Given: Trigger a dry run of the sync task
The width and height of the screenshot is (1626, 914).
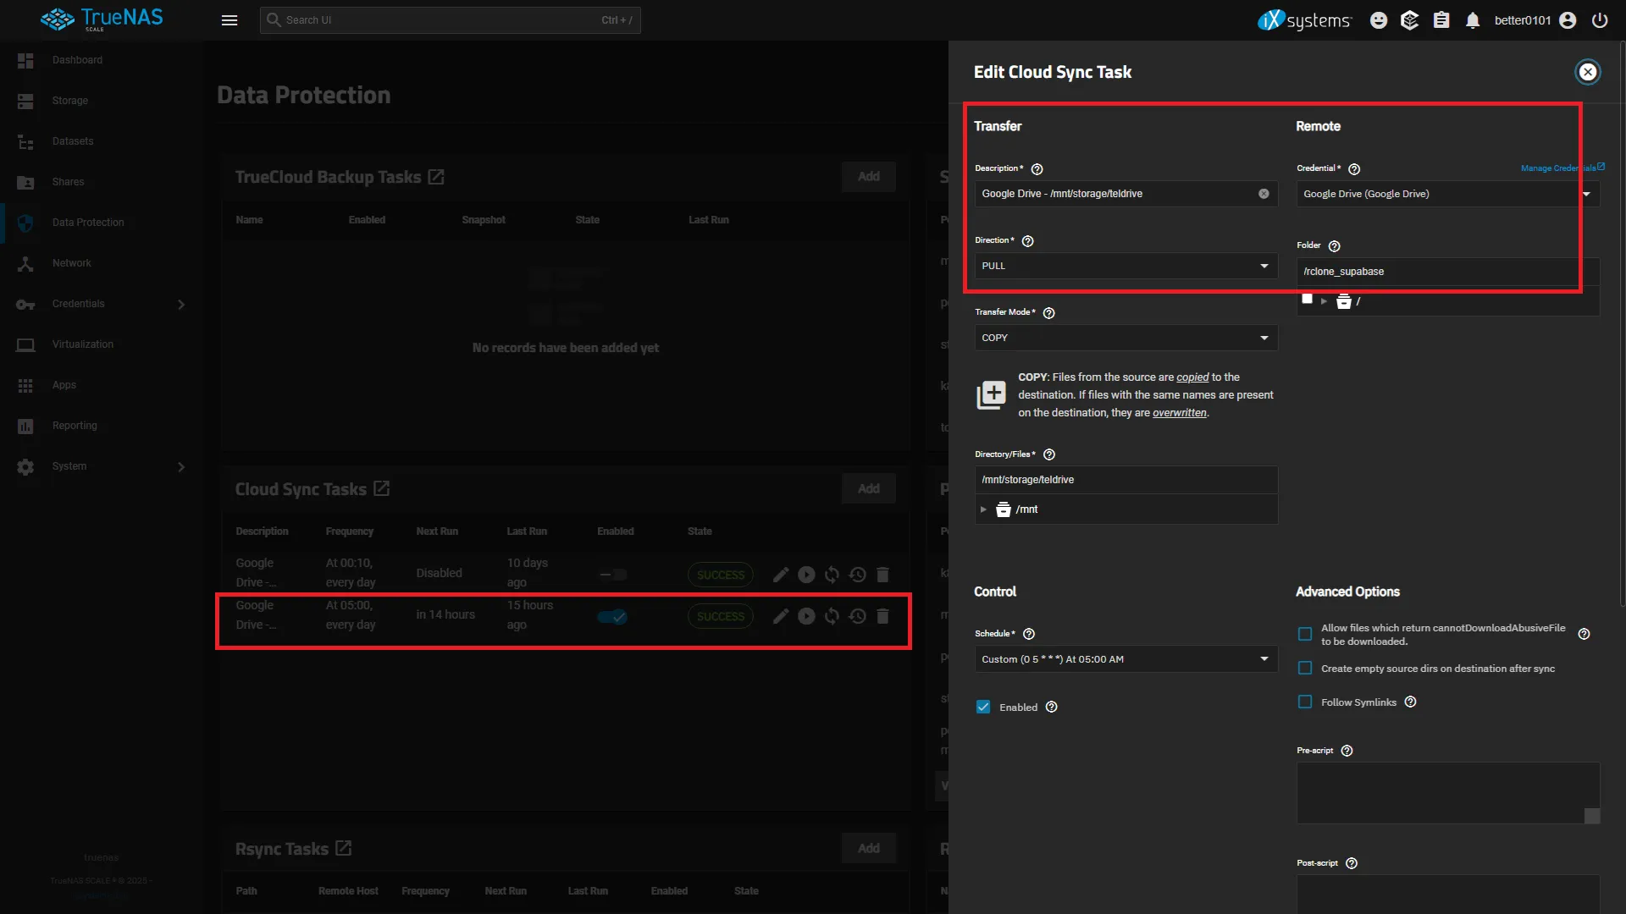Looking at the screenshot, I should click(x=832, y=616).
